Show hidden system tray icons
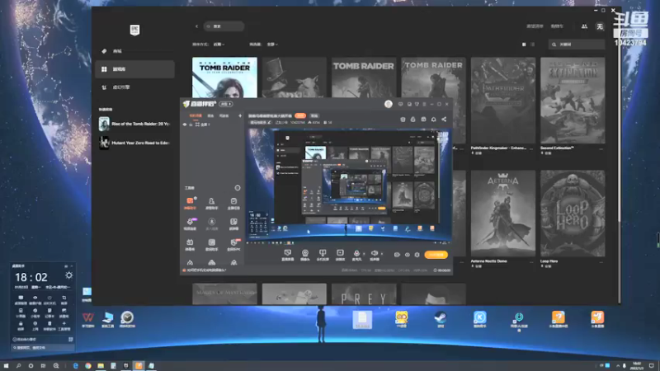Image resolution: width=660 pixels, height=371 pixels. click(618, 366)
